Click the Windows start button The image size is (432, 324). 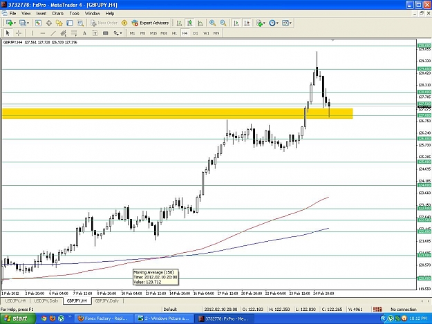tap(18, 318)
